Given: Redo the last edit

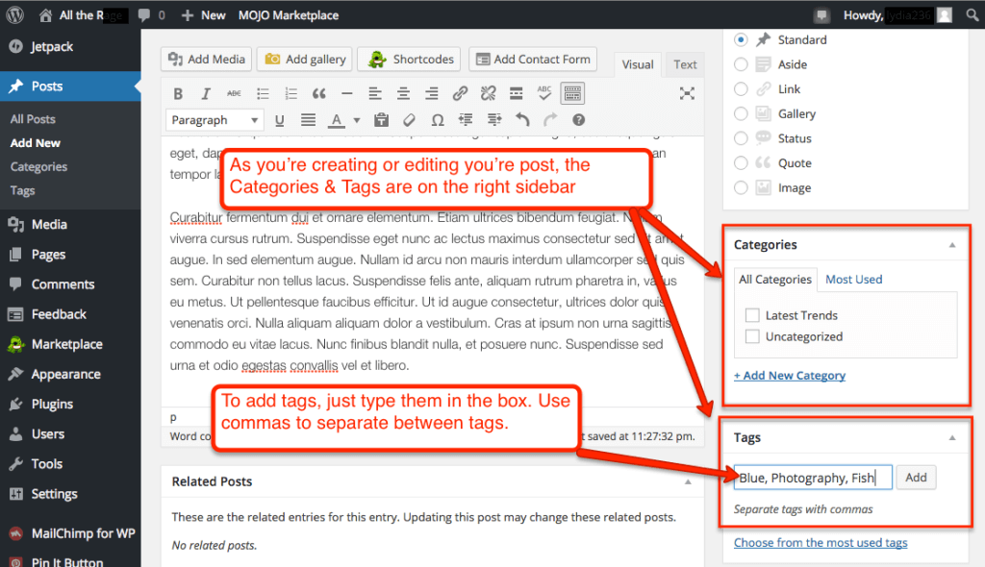Looking at the screenshot, I should [550, 120].
